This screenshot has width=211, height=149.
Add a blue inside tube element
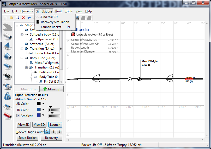(x=8, y=66)
